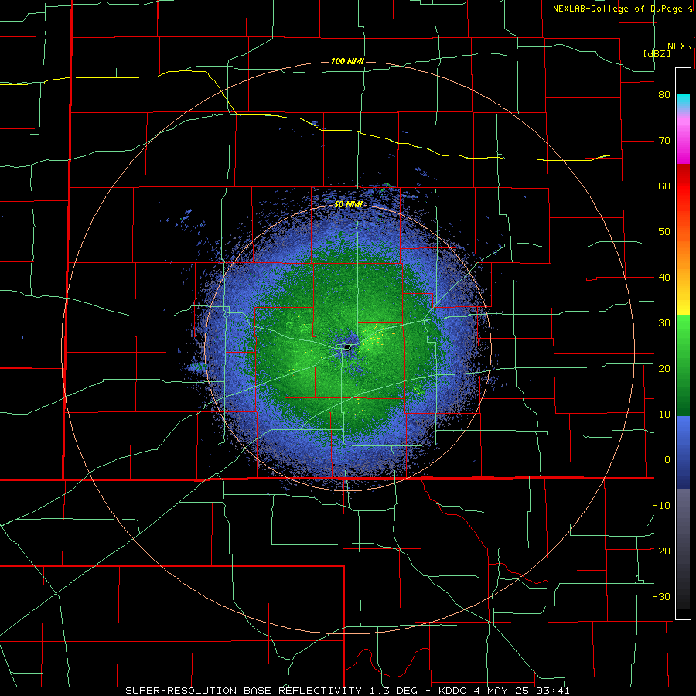This screenshot has height=696, width=696.
Task: Click the 30 value on the dBZ scale
Action: (x=664, y=322)
